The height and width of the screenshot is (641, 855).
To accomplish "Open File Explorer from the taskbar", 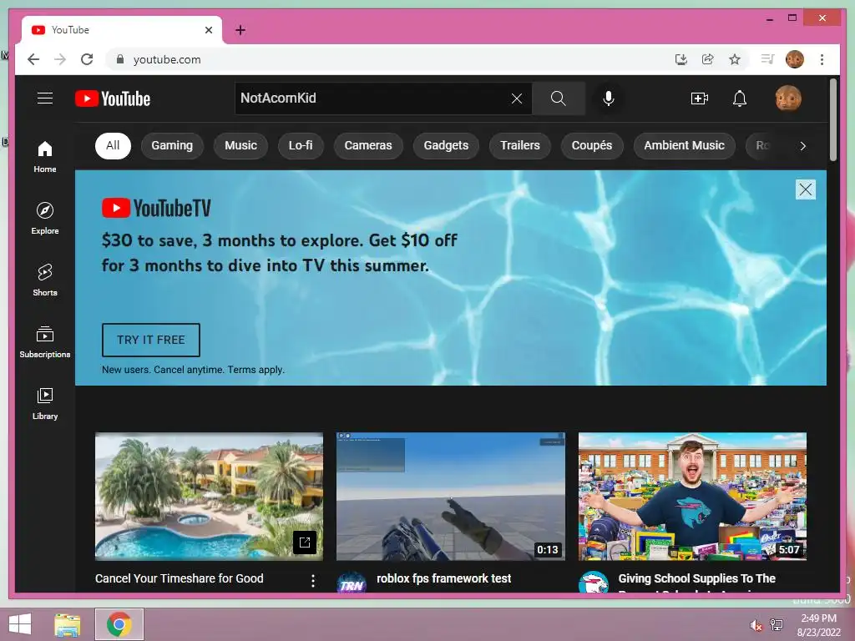I will click(68, 624).
